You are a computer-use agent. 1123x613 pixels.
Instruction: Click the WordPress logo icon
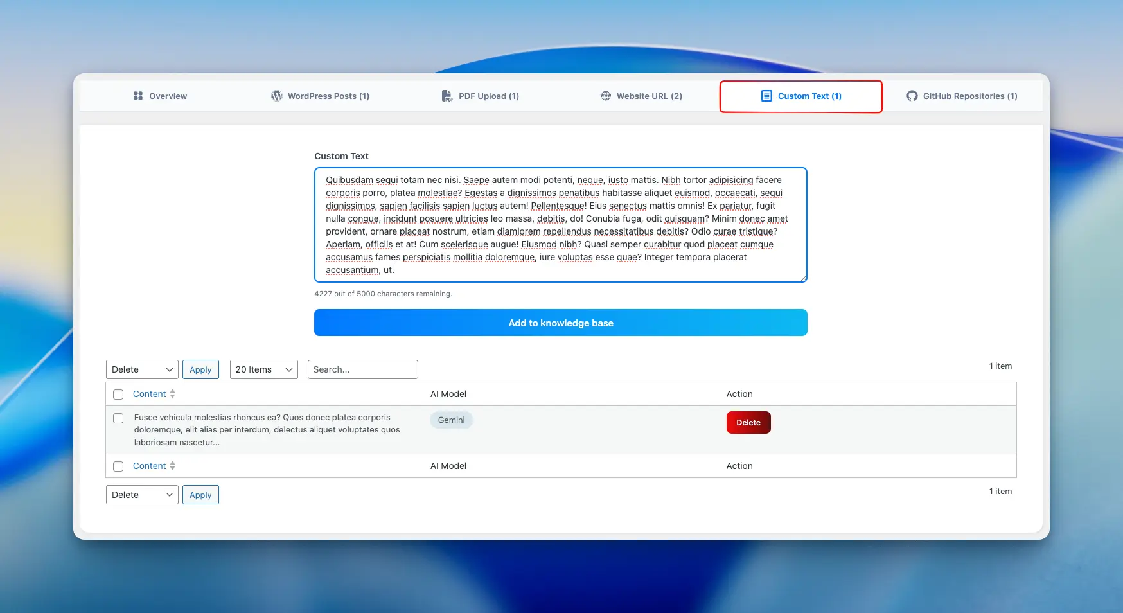point(277,96)
